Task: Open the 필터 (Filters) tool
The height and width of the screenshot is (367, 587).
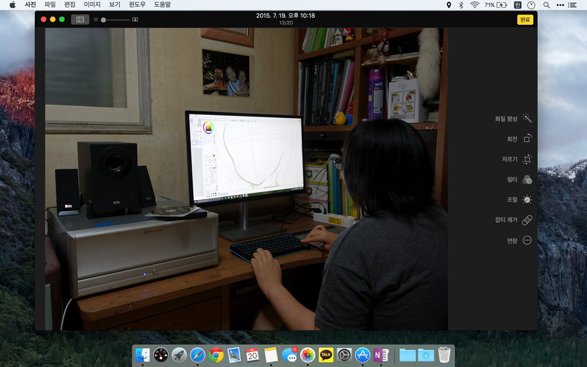Action: pos(519,179)
